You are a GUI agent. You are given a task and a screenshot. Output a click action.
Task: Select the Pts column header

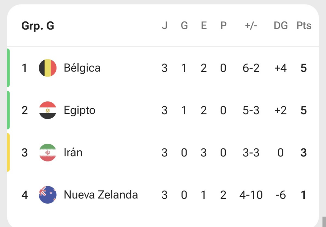pos(304,25)
